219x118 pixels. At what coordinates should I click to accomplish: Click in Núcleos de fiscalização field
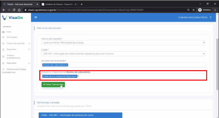pos(123,65)
